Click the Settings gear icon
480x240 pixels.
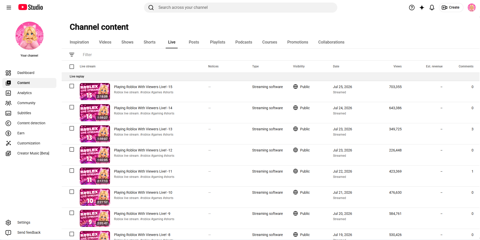point(8,222)
